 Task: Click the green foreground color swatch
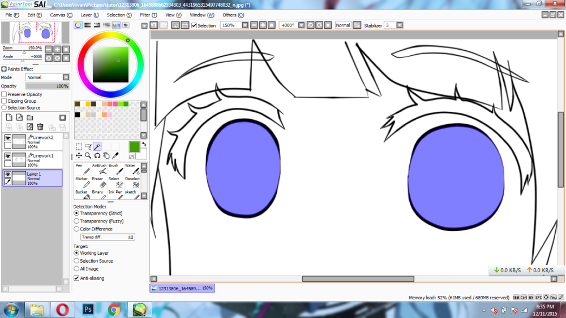coord(134,146)
